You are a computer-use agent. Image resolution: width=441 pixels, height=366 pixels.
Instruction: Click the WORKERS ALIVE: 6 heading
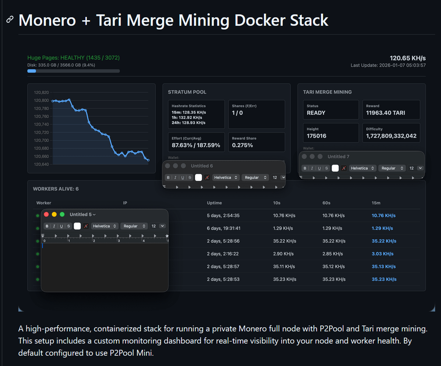pos(56,189)
